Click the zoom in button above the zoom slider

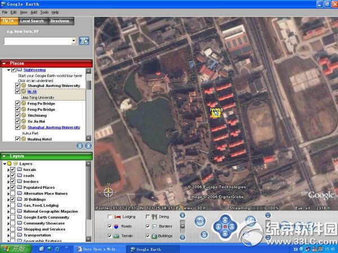(x=183, y=215)
